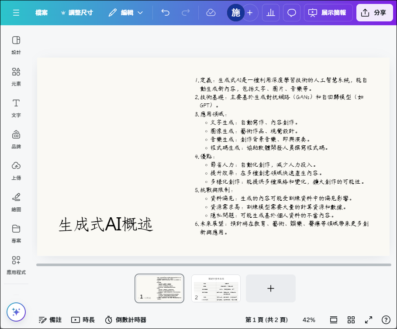This screenshot has height=329, width=397.
Task: Open the hamburger main menu
Action: pyautogui.click(x=16, y=13)
